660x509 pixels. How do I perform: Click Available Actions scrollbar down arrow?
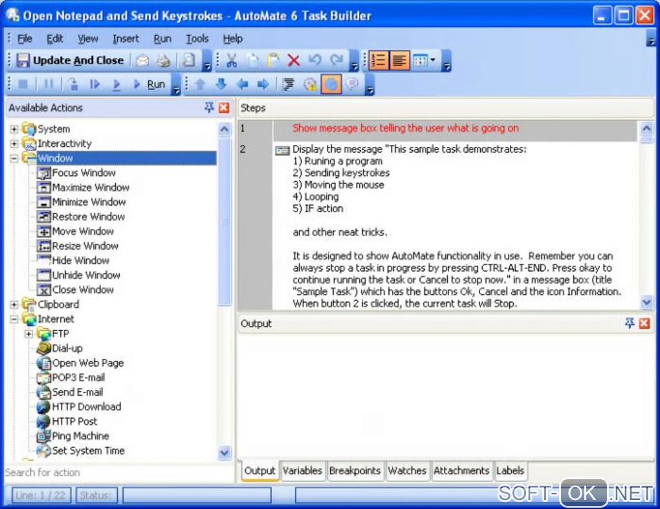point(225,453)
